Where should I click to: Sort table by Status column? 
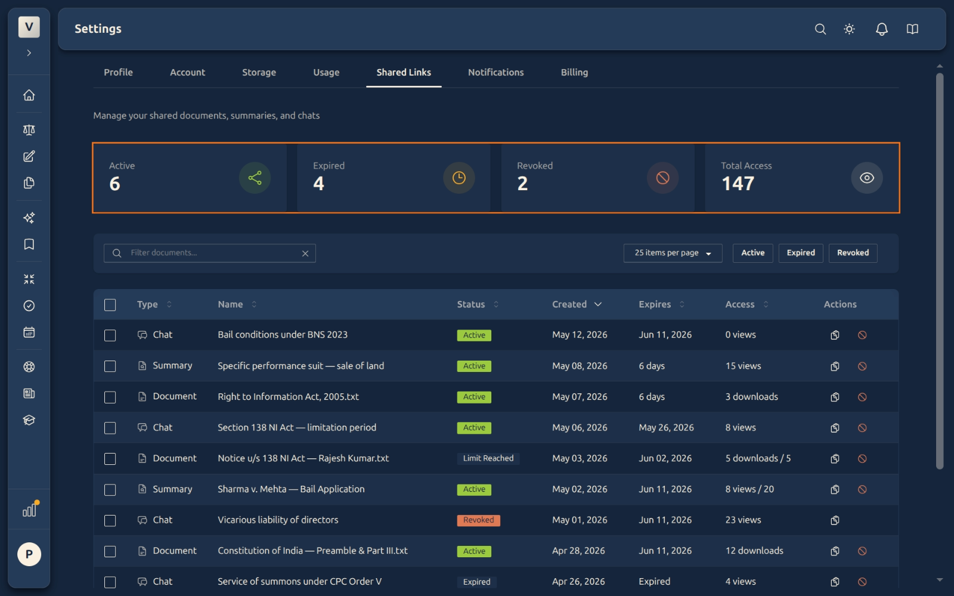(478, 305)
